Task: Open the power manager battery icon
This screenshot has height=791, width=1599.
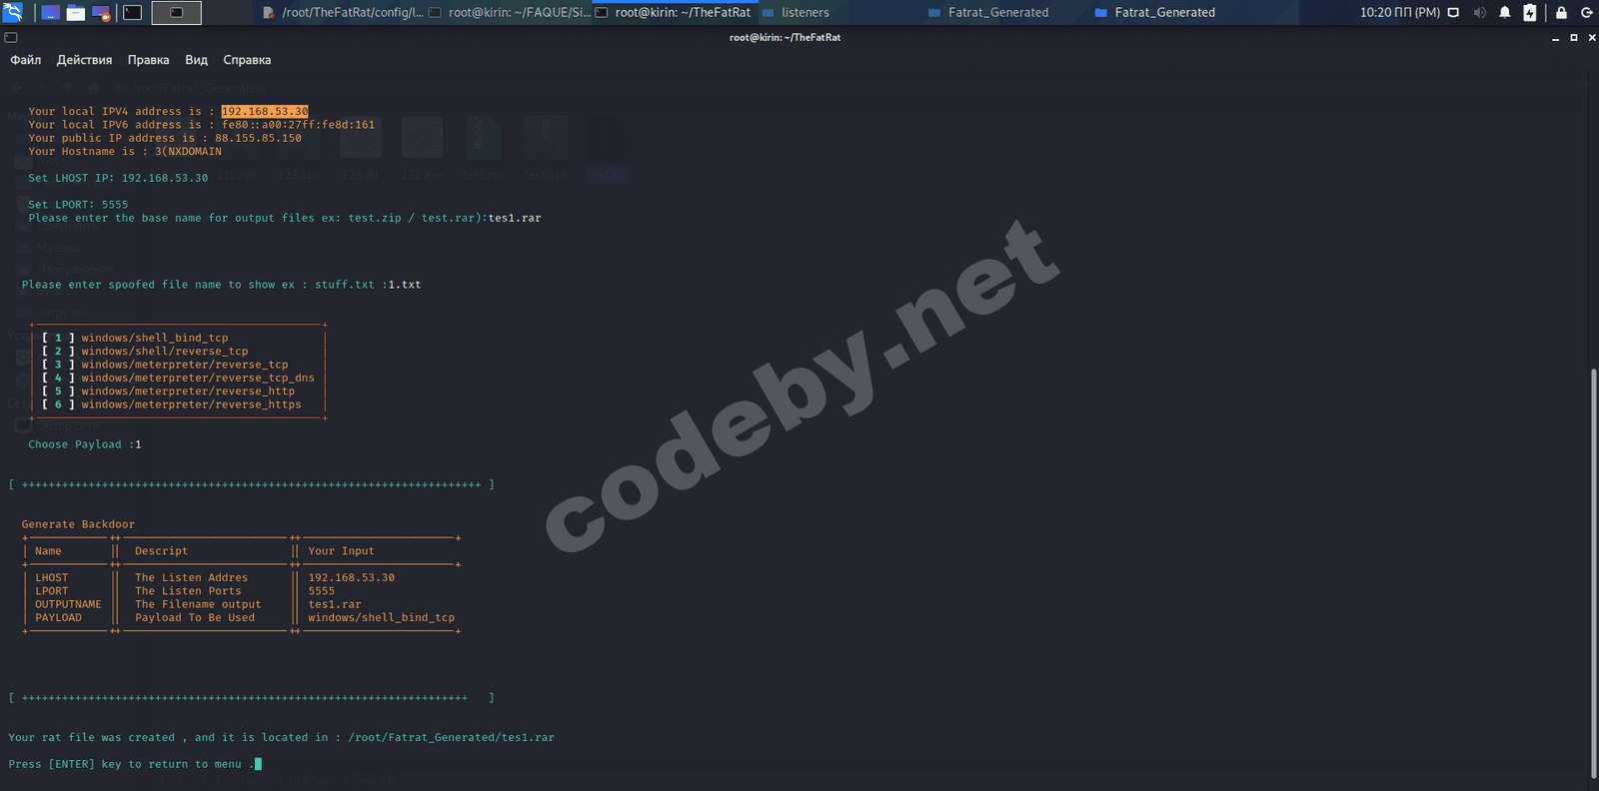Action: pyautogui.click(x=1529, y=13)
